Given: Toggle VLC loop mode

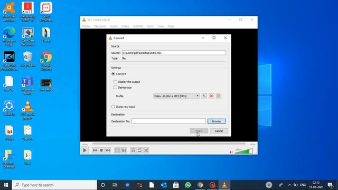Looking at the screenshot, I should tap(139, 150).
